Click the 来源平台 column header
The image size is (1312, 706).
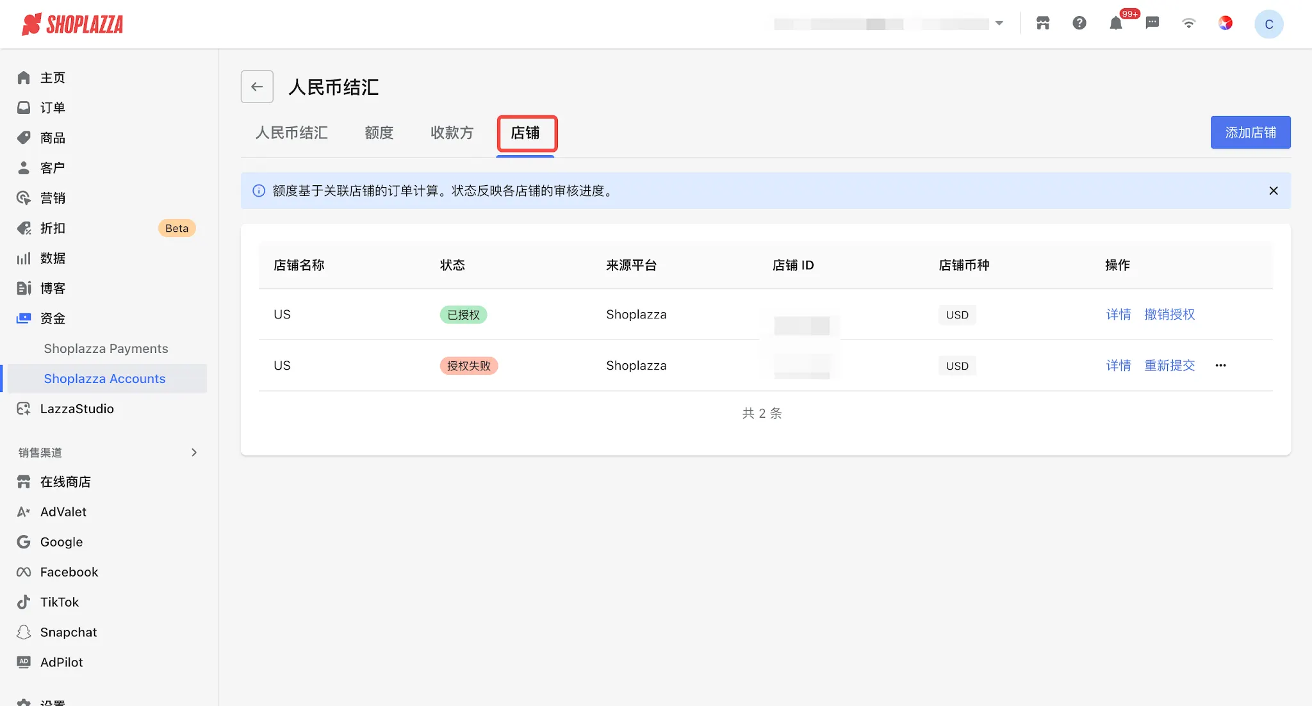click(632, 265)
